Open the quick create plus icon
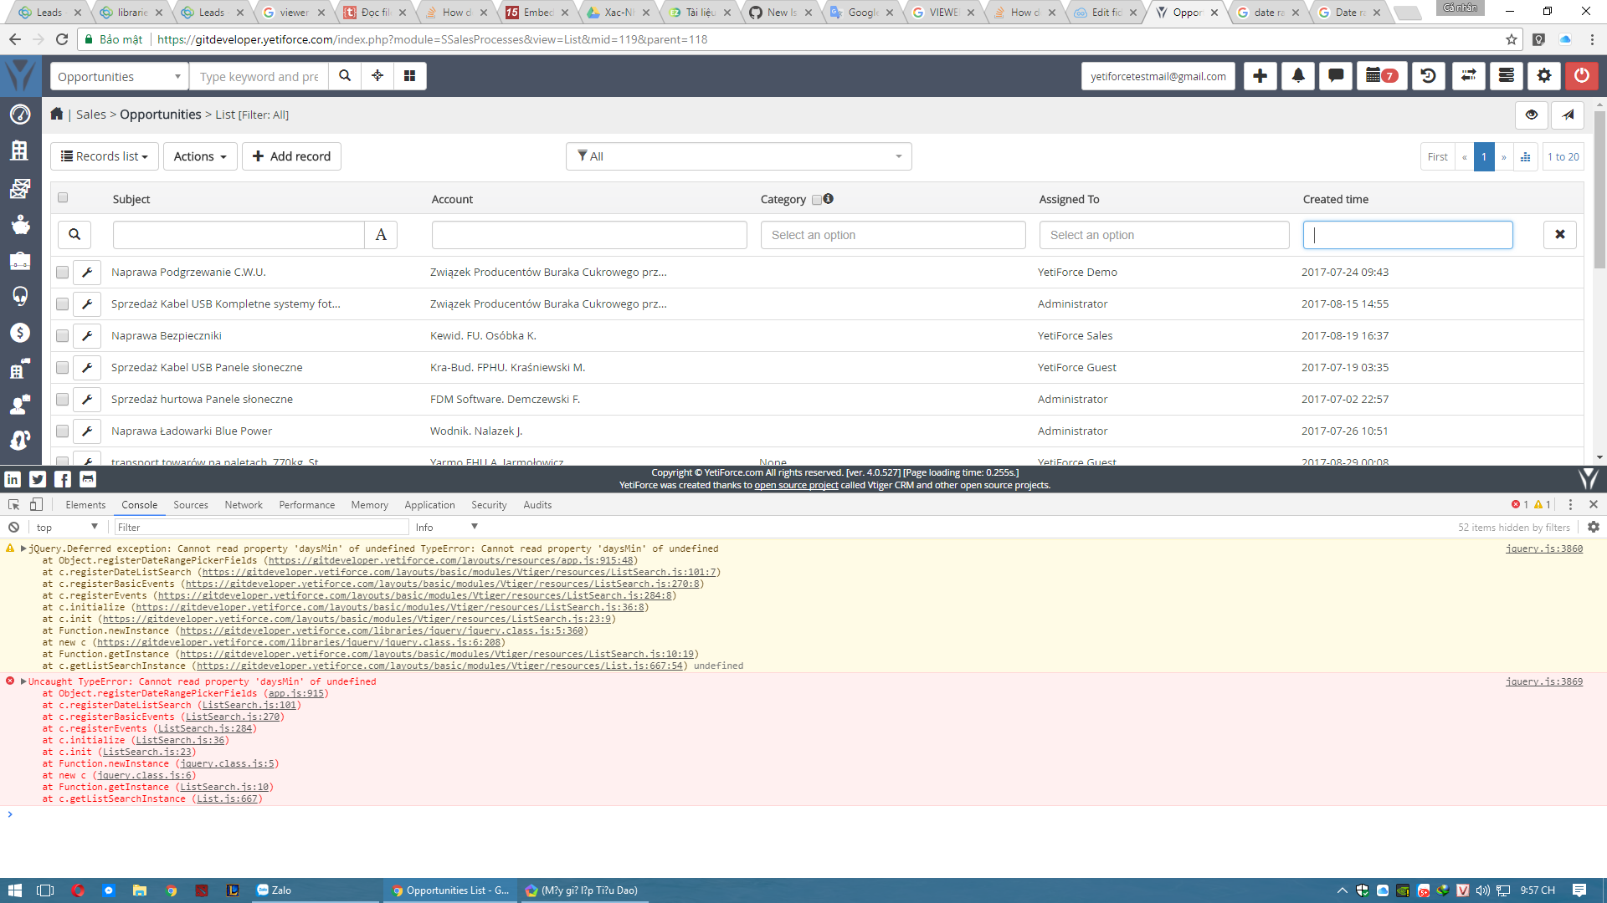This screenshot has width=1607, height=903. (x=1260, y=76)
